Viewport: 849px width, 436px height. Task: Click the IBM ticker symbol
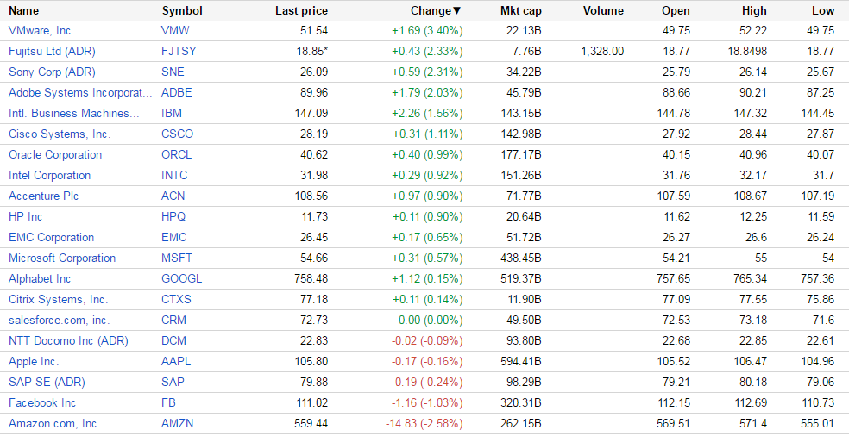pyautogui.click(x=172, y=113)
